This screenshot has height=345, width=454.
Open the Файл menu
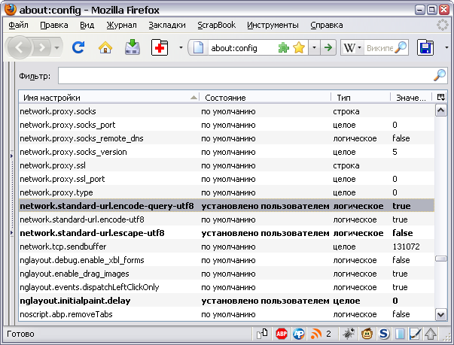18,25
